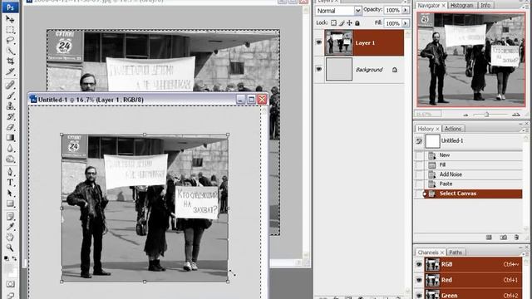Hide the Background layer eye icon
The height and width of the screenshot is (299, 532).
click(x=318, y=69)
